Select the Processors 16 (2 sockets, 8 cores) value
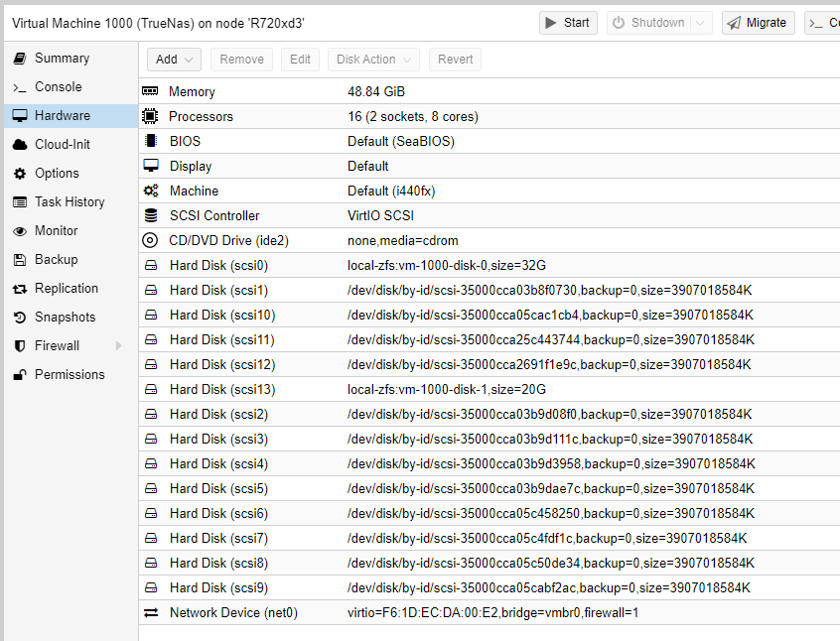Viewport: 840px width, 641px height. click(x=413, y=116)
